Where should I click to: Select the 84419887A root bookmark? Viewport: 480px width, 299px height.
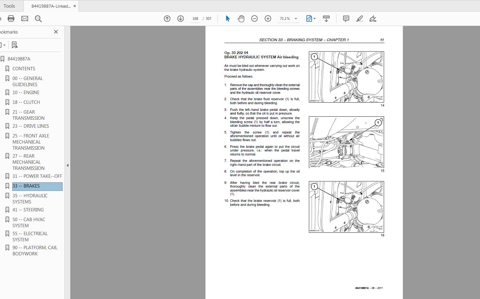[19, 59]
